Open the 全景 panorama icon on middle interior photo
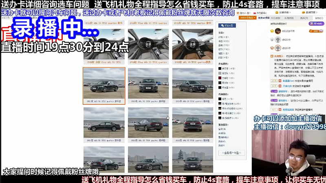Screen dimensions: 326x183 (148, 44)
